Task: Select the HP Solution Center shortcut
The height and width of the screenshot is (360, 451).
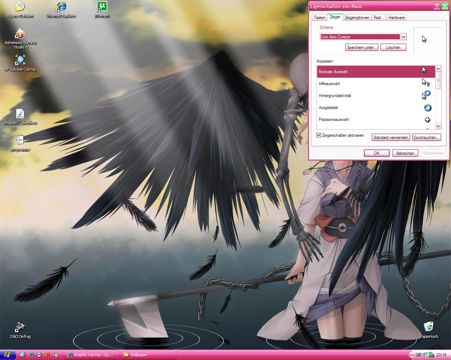Action: tap(20, 63)
